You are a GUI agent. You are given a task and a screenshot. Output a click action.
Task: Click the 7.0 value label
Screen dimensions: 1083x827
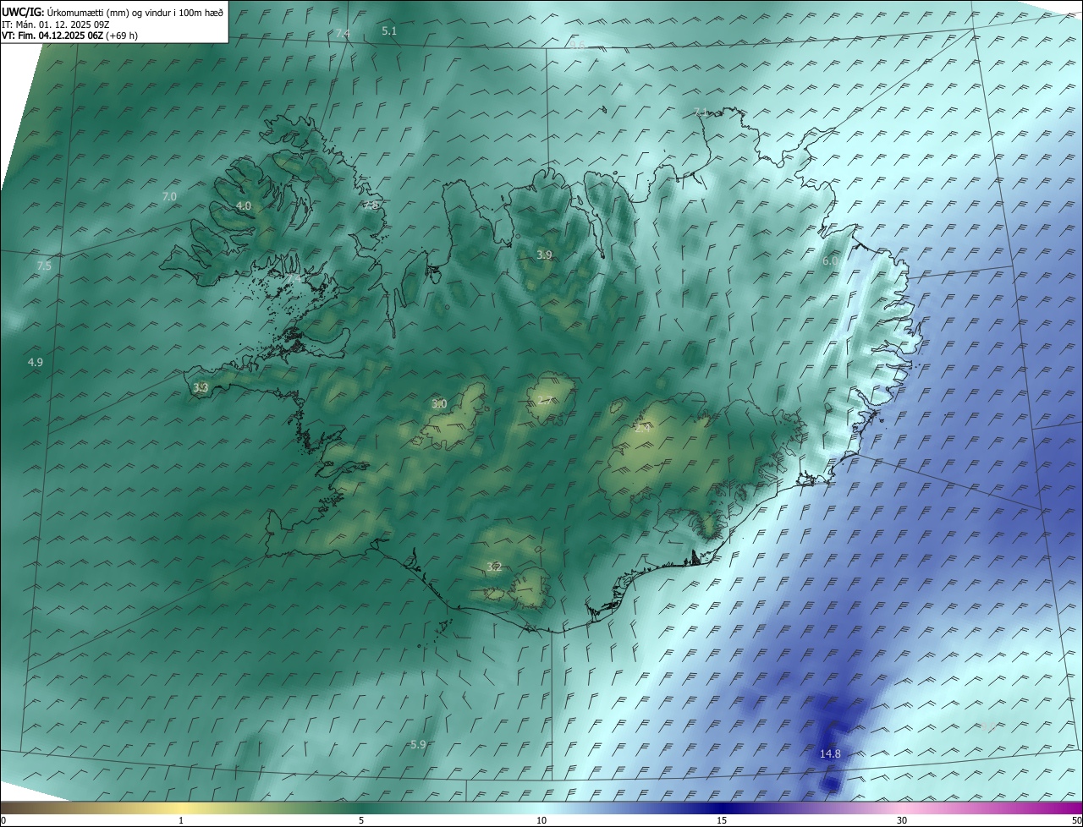tap(169, 196)
